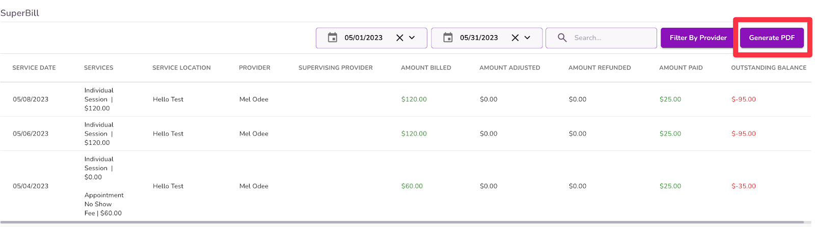815x227 pixels.
Task: Clear the 05/01/2023 start date
Action: pos(400,38)
